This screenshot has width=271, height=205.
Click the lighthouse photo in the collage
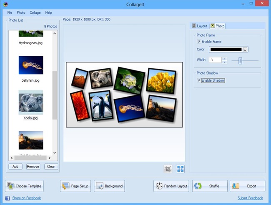click(x=161, y=108)
